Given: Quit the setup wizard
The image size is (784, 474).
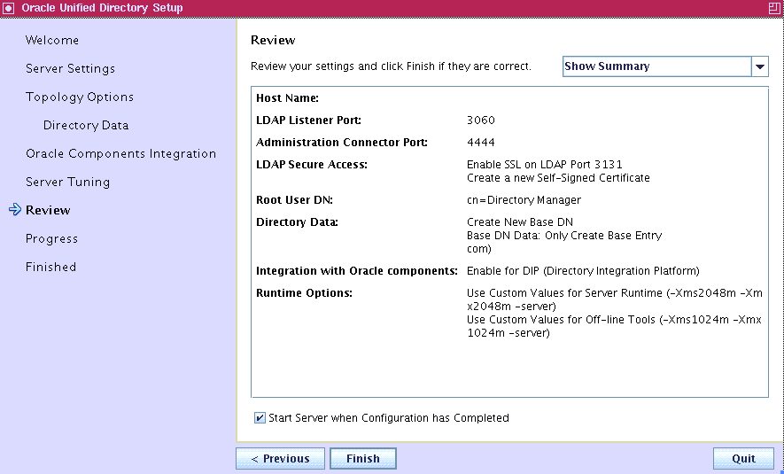Looking at the screenshot, I should point(743,459).
